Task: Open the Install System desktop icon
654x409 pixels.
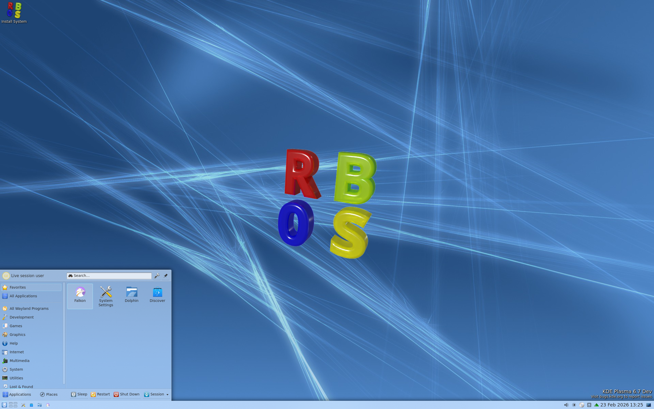Action: (14, 13)
